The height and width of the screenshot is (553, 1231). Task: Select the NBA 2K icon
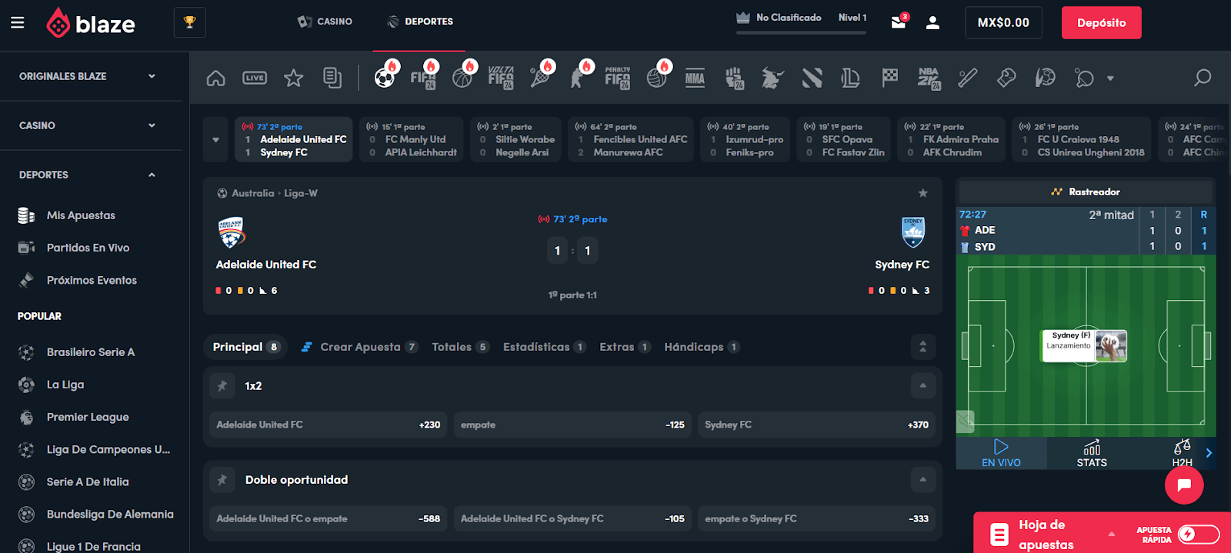(929, 78)
